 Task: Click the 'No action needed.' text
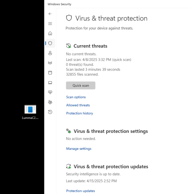click(81, 139)
